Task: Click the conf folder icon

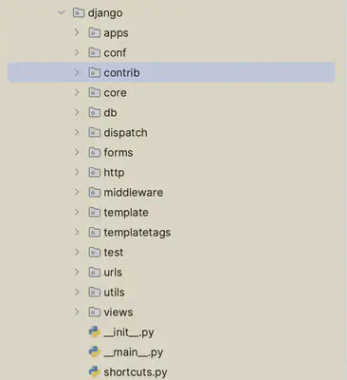Action: [94, 52]
